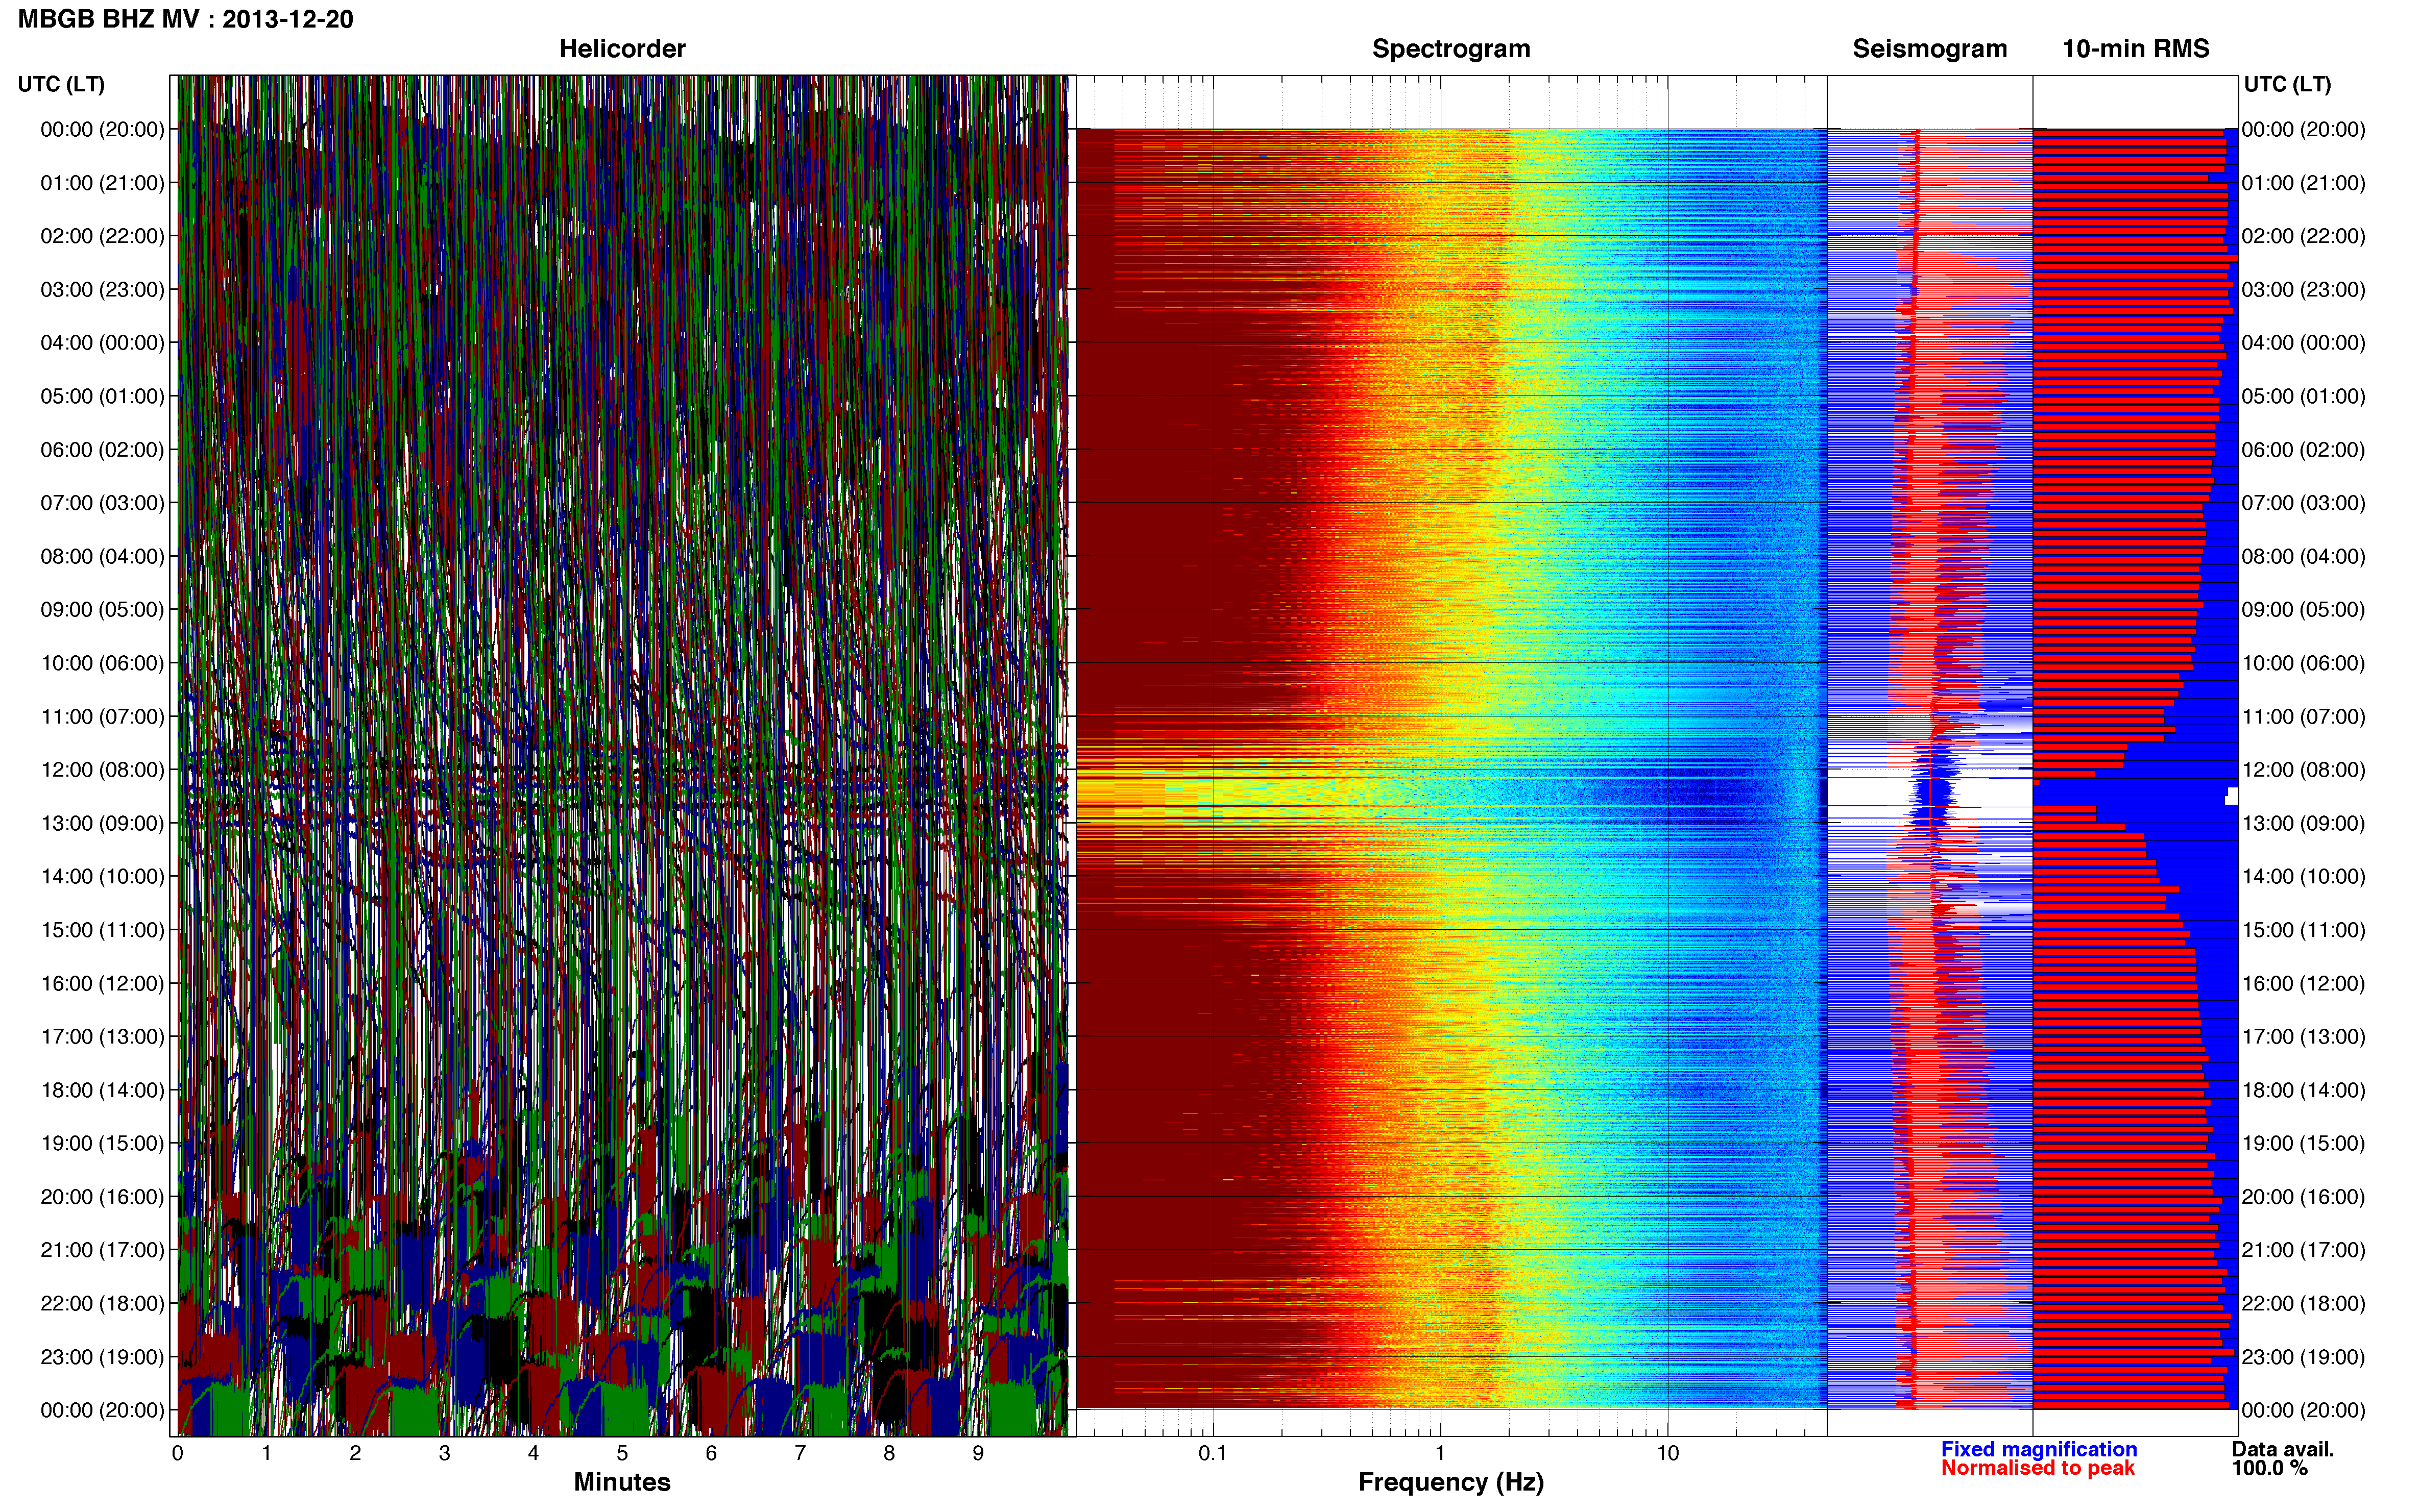The image size is (2420, 1512).
Task: Click left time label '02:00 (22:00)'
Action: [102, 236]
